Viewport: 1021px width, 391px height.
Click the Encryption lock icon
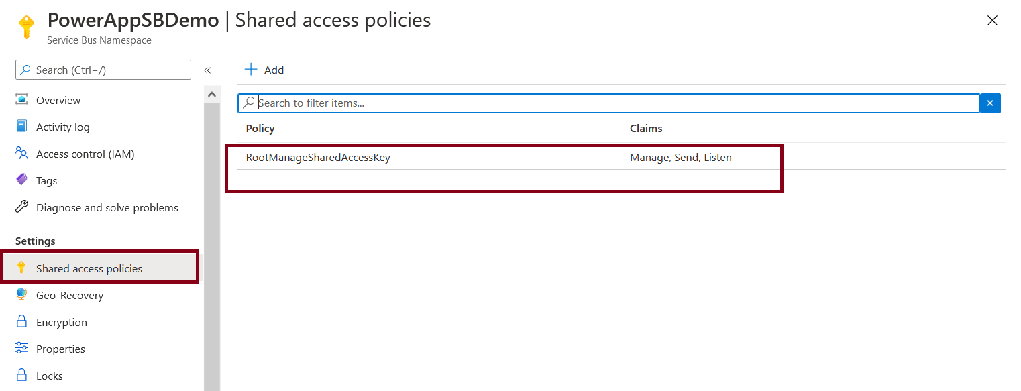point(22,321)
